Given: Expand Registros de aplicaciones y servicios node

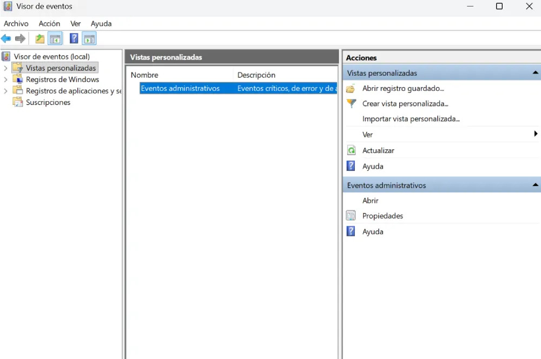Looking at the screenshot, I should click(5, 91).
